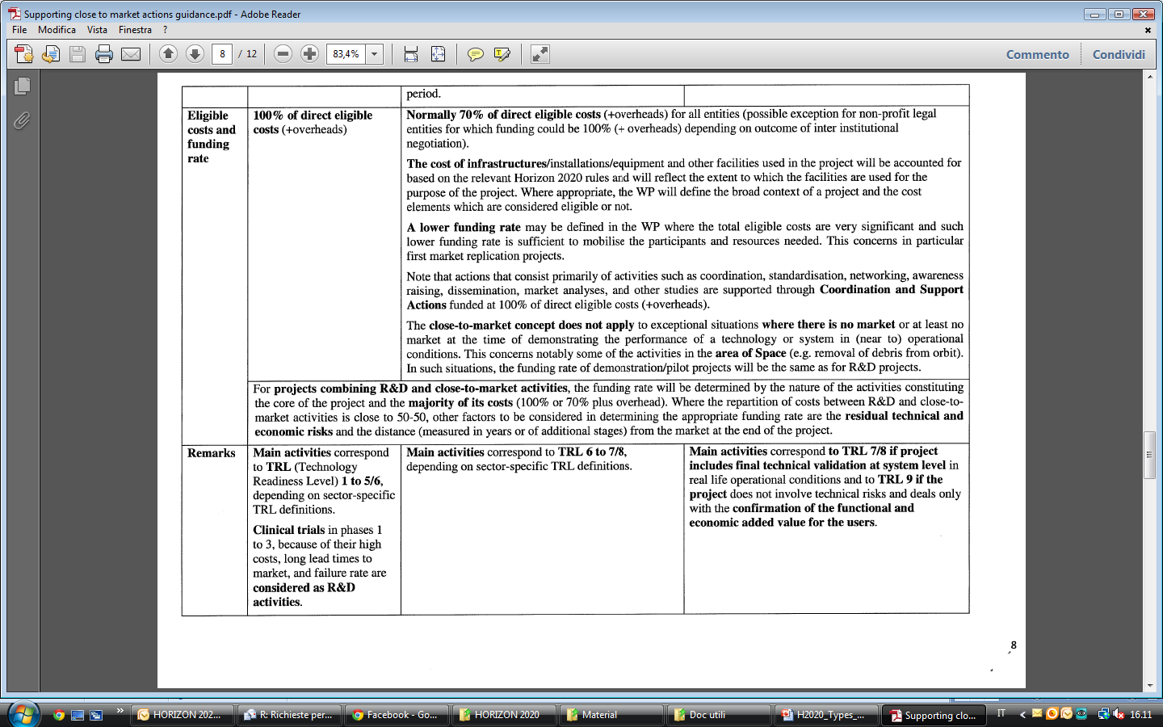The image size is (1163, 727).
Task: Click the network connection tray icon
Action: pyautogui.click(x=1104, y=714)
